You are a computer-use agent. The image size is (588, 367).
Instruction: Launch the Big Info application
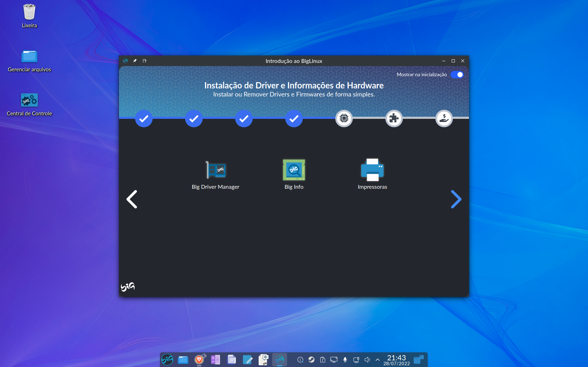tap(294, 175)
